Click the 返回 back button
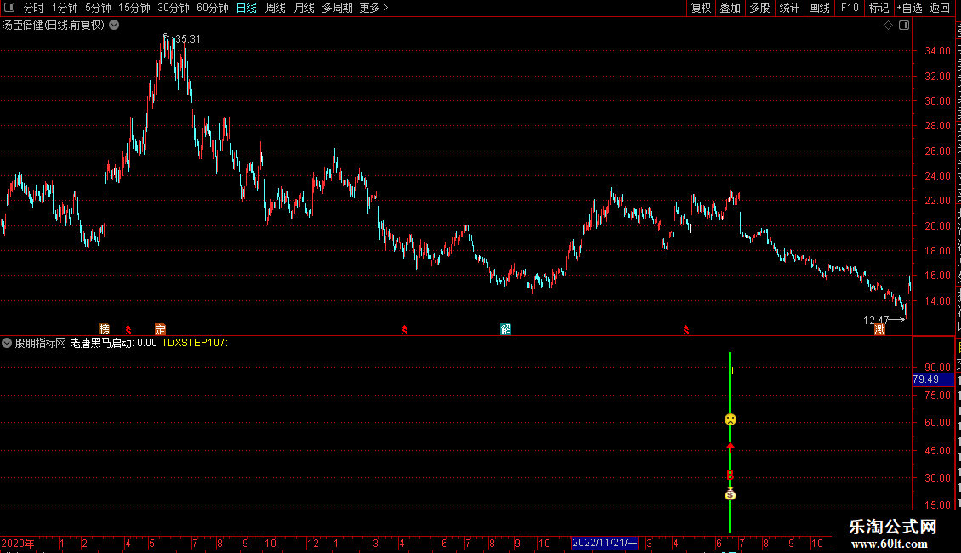Image resolution: width=961 pixels, height=553 pixels. (939, 8)
